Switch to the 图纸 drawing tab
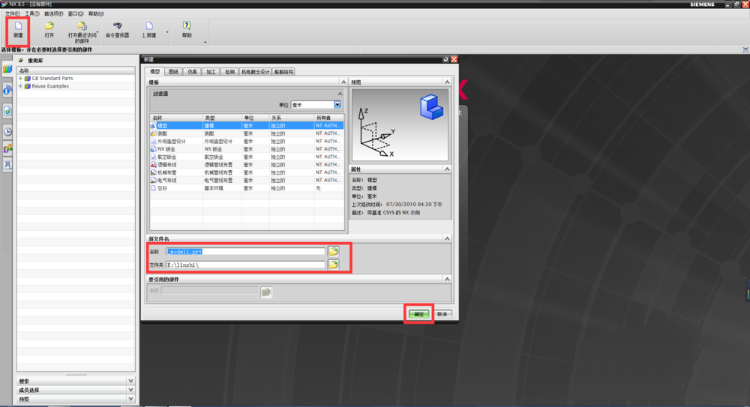 173,72
